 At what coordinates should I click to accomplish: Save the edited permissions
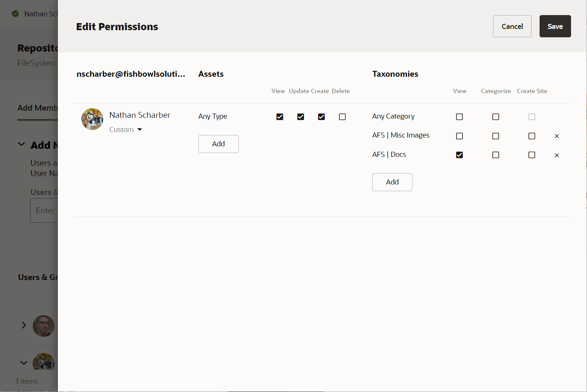(x=555, y=26)
